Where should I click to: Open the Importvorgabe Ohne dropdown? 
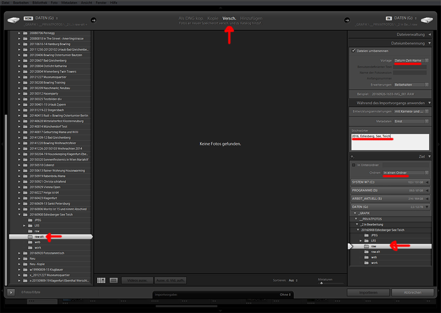point(285,295)
